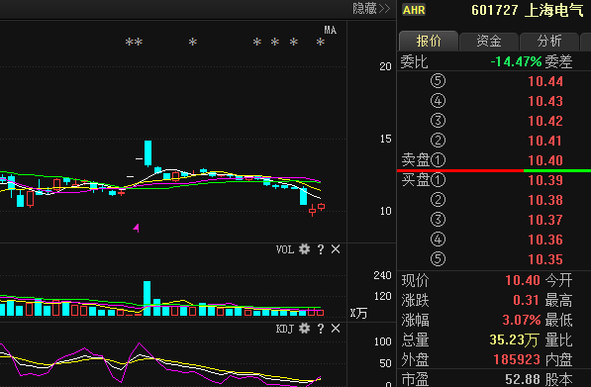591x387 pixels.
Task: Open VOL indicator settings gear
Action: (x=304, y=249)
